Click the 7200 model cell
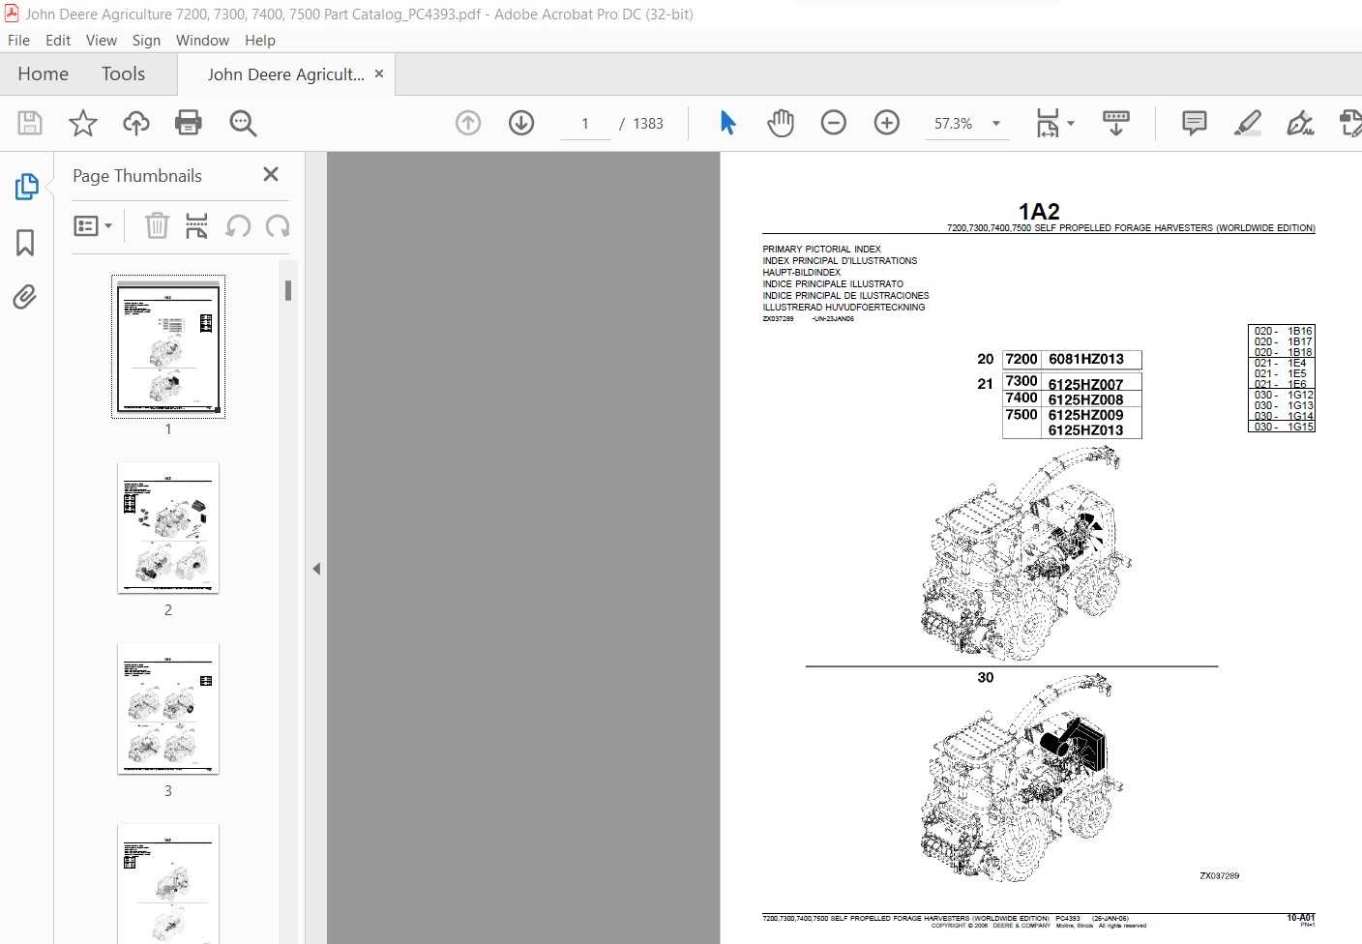Image resolution: width=1362 pixels, height=944 pixels. click(1021, 359)
